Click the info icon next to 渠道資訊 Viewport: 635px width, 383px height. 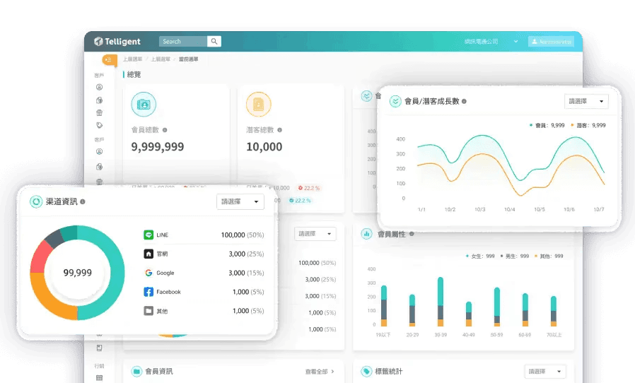click(x=83, y=201)
